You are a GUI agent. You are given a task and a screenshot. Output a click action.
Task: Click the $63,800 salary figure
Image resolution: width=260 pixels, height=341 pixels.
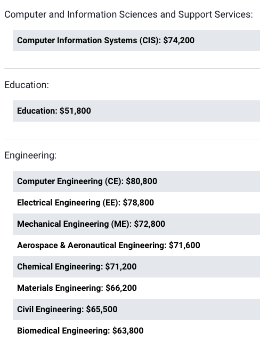(128, 330)
